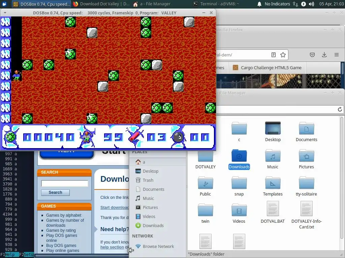Open Firefox Pocket save icon
Image resolution: width=345 pixels, height=258 pixels.
pyautogui.click(x=312, y=55)
